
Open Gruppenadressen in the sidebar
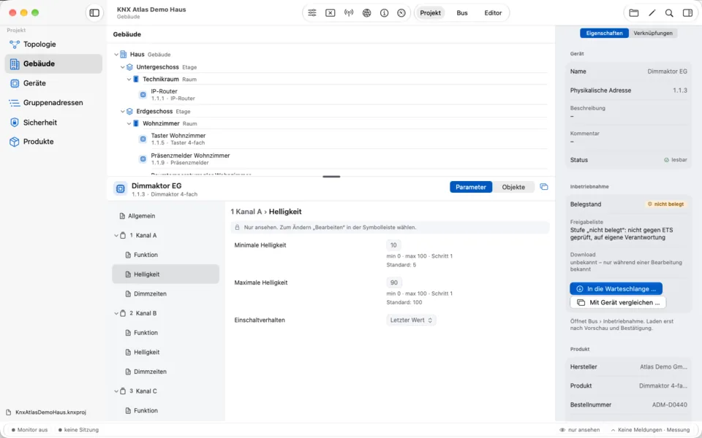tap(53, 103)
